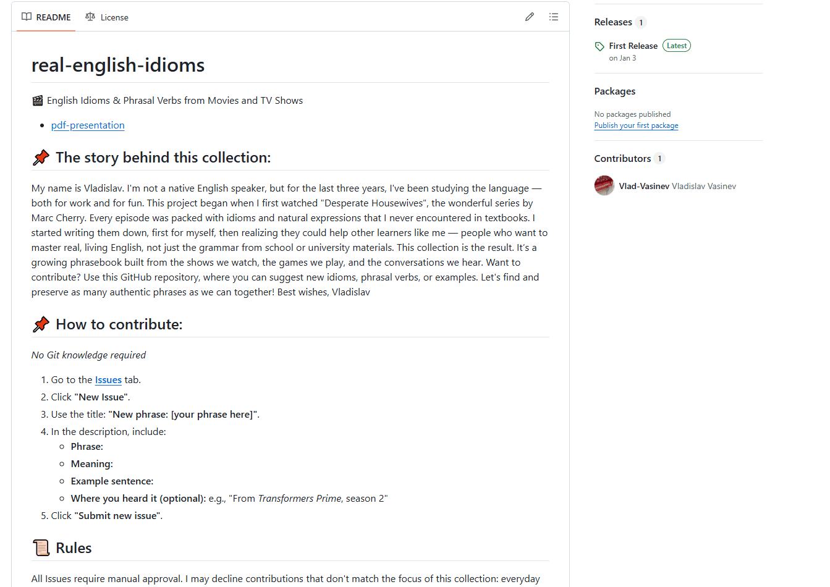Open the Packages section heading

(x=614, y=91)
